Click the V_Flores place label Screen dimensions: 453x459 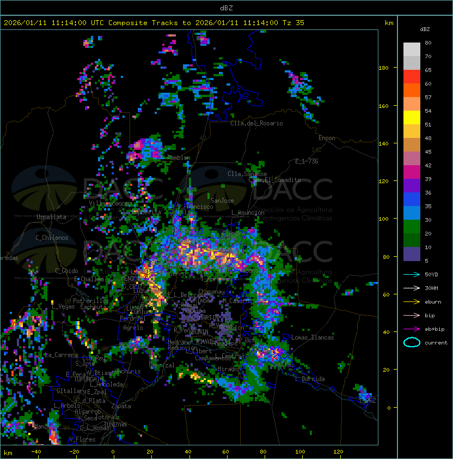click(82, 439)
